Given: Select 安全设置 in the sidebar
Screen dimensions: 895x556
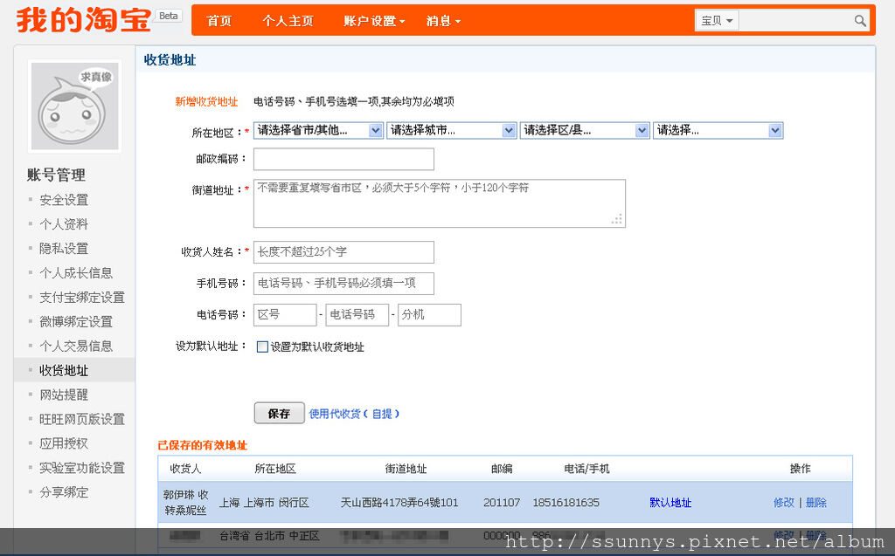Looking at the screenshot, I should (x=64, y=200).
